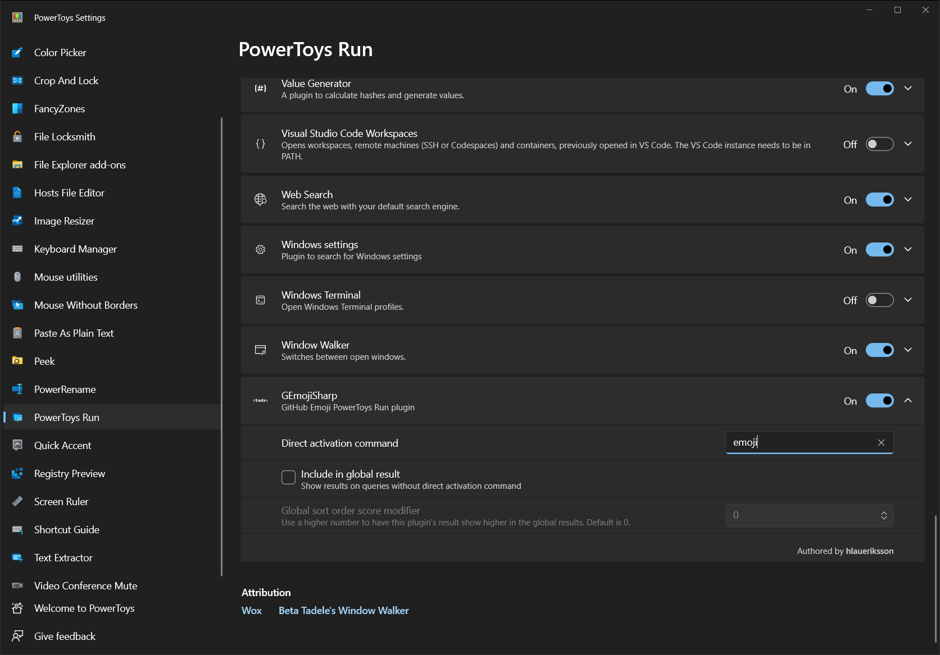Click the GEmojiSharp tada icon

point(260,401)
